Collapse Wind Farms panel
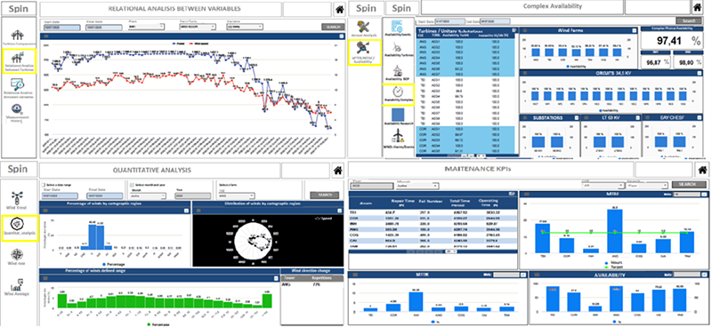Image resolution: width=712 pixels, height=327 pixels. click(x=634, y=31)
